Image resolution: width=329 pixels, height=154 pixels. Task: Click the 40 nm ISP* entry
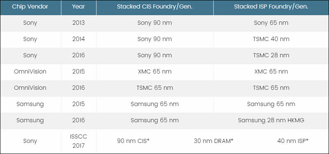293,141
